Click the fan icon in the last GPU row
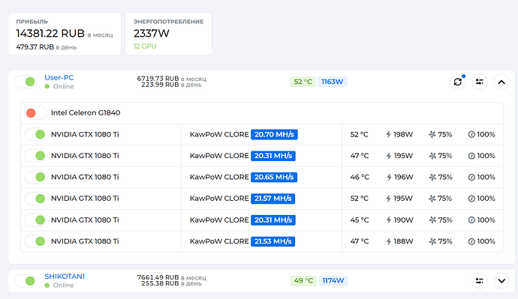 pos(432,241)
